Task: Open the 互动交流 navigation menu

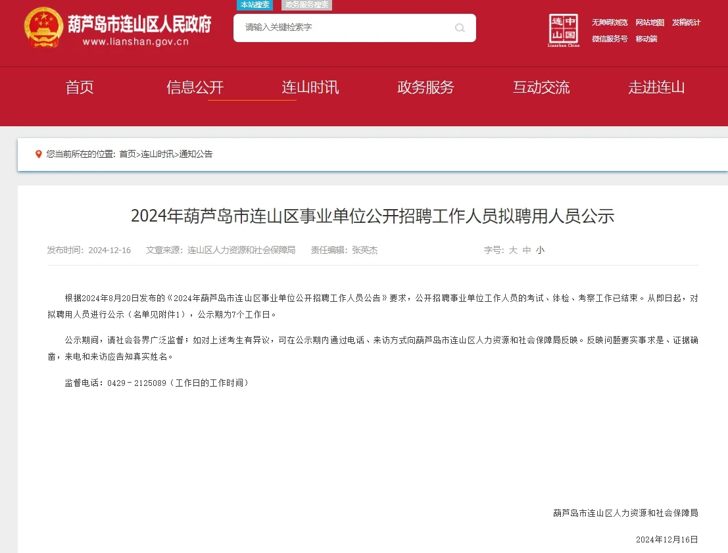Action: (541, 87)
